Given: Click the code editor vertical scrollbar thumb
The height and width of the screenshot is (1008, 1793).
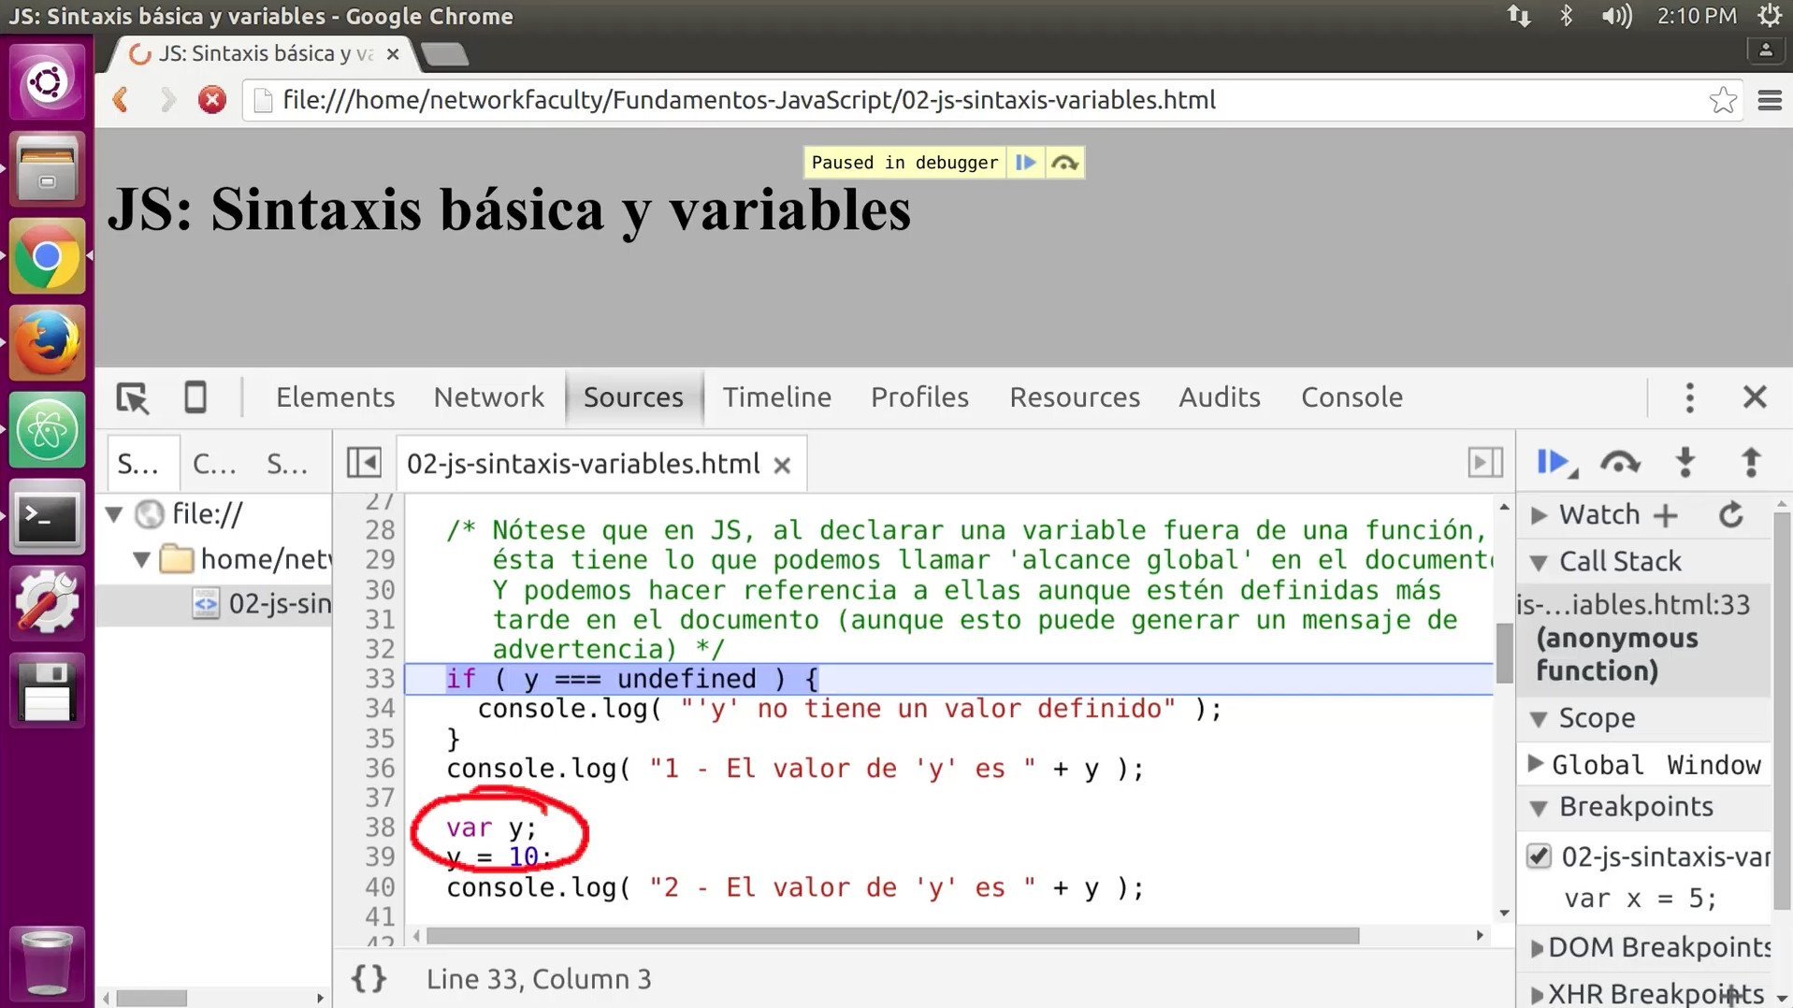Looking at the screenshot, I should coord(1504,654).
